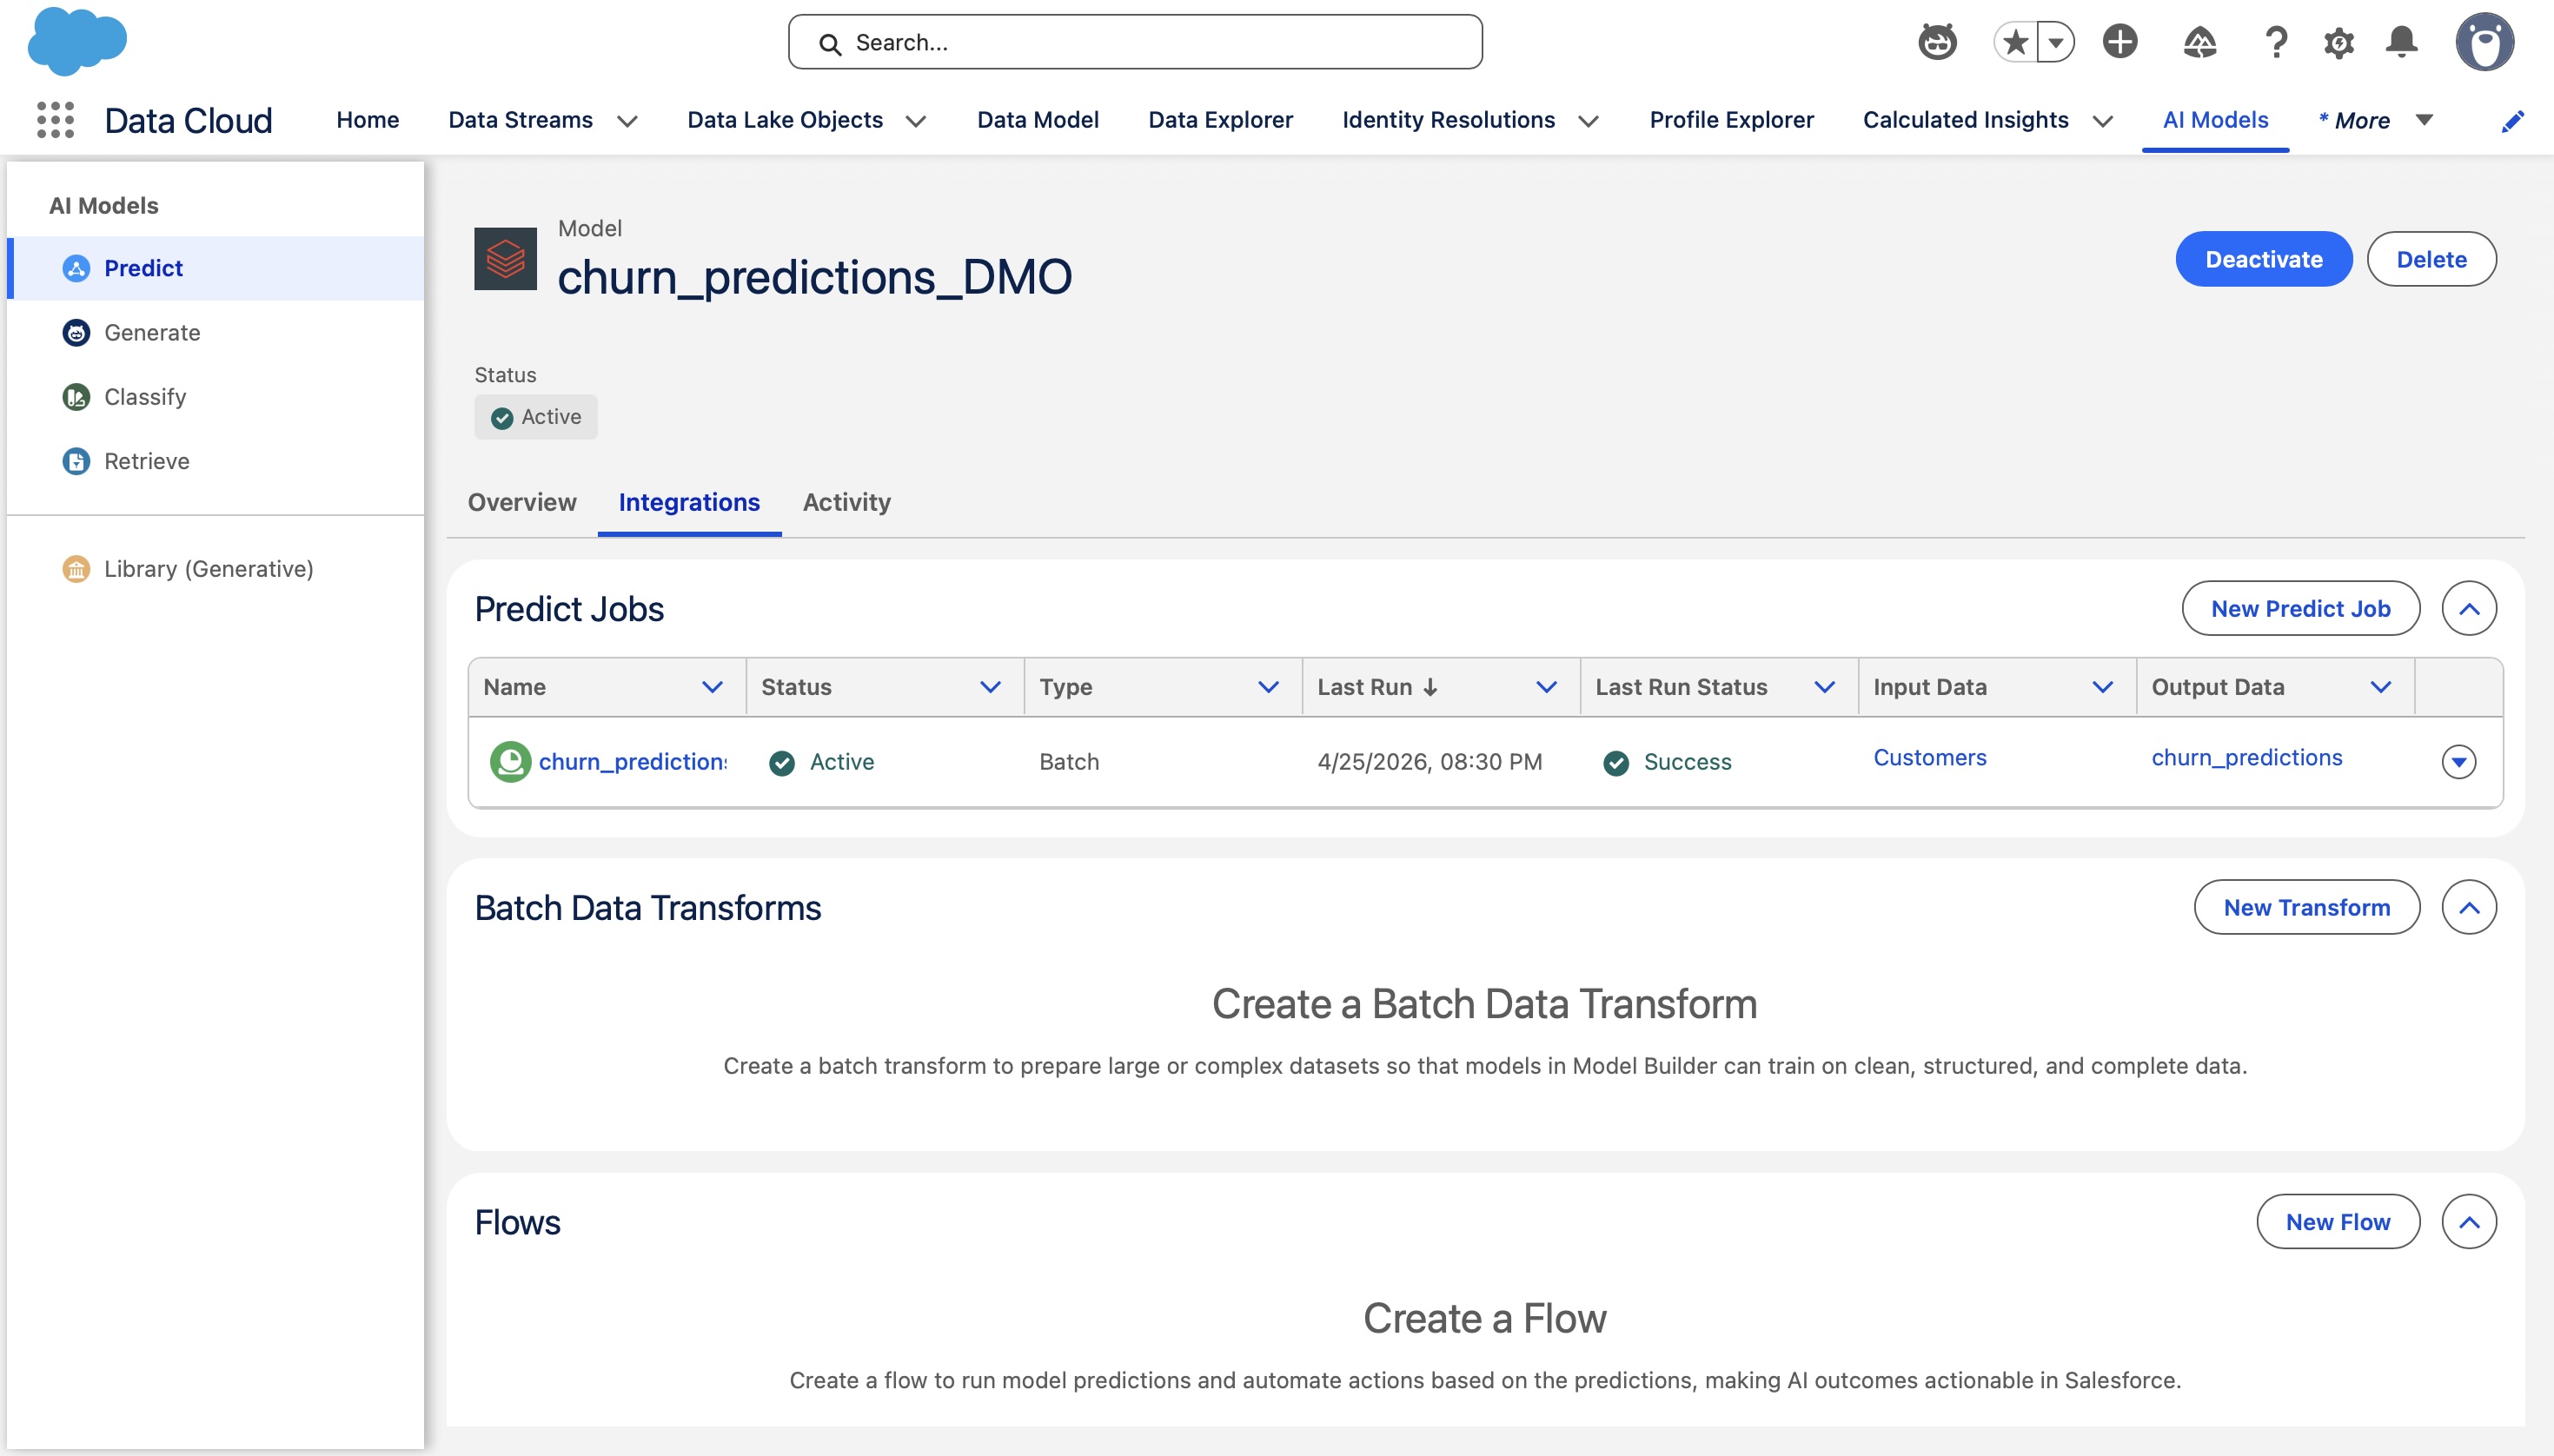Open the Last Run Status column chevron
Screen dimensions: 2554x1456
click(1824, 687)
